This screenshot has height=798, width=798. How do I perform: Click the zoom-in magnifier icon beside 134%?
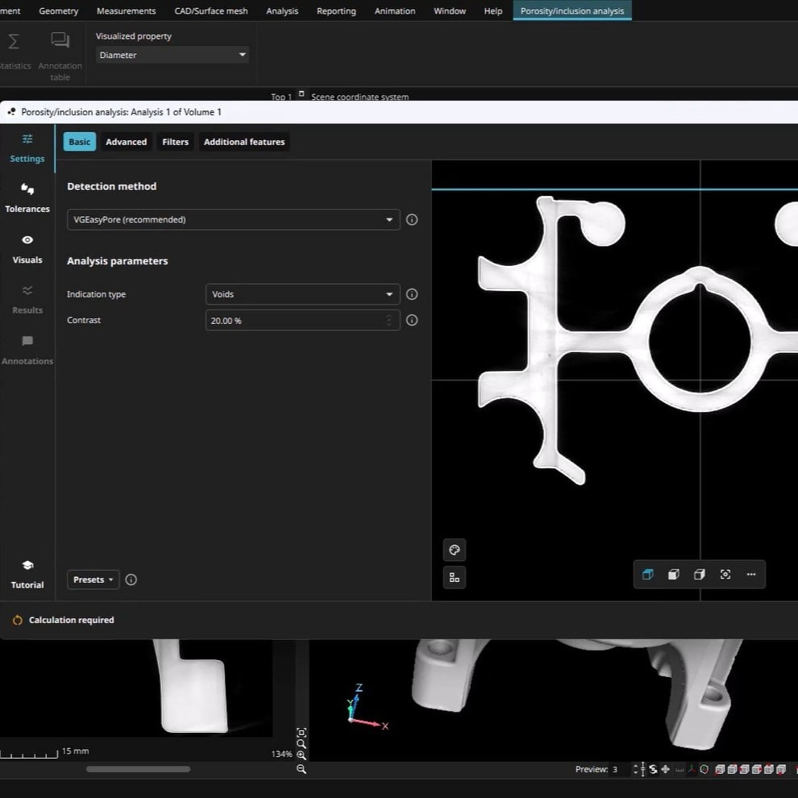pyautogui.click(x=301, y=754)
